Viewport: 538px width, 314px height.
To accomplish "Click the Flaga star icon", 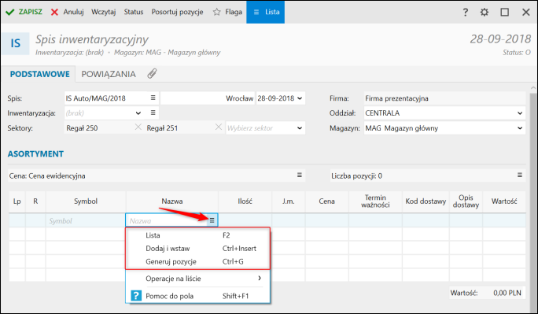I will point(216,12).
